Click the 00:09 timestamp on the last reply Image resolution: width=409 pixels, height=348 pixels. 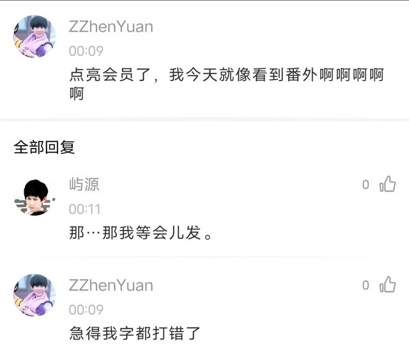click(x=86, y=310)
